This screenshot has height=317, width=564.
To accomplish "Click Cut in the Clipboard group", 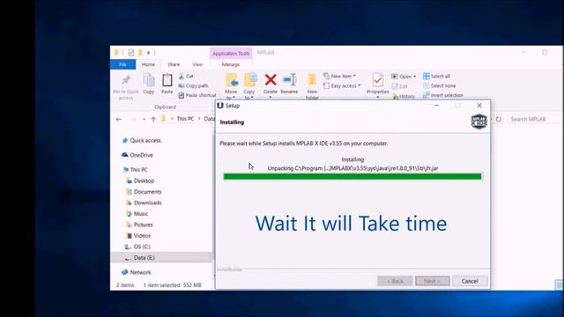I will tap(186, 77).
